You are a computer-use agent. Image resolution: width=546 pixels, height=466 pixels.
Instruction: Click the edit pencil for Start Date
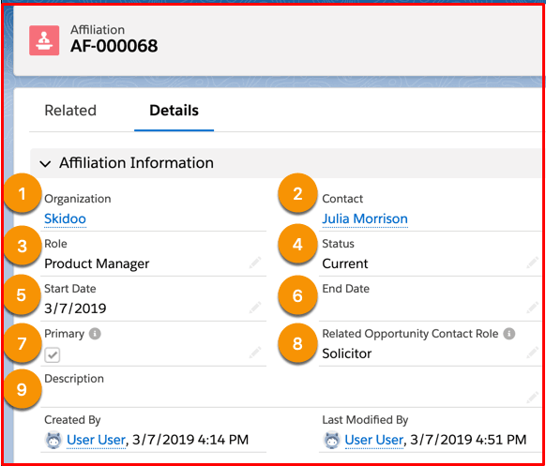coord(255,308)
